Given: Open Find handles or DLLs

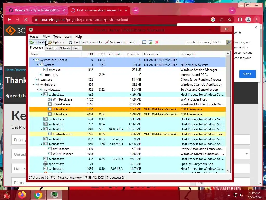Looking at the screenshot, I should click(x=85, y=42).
